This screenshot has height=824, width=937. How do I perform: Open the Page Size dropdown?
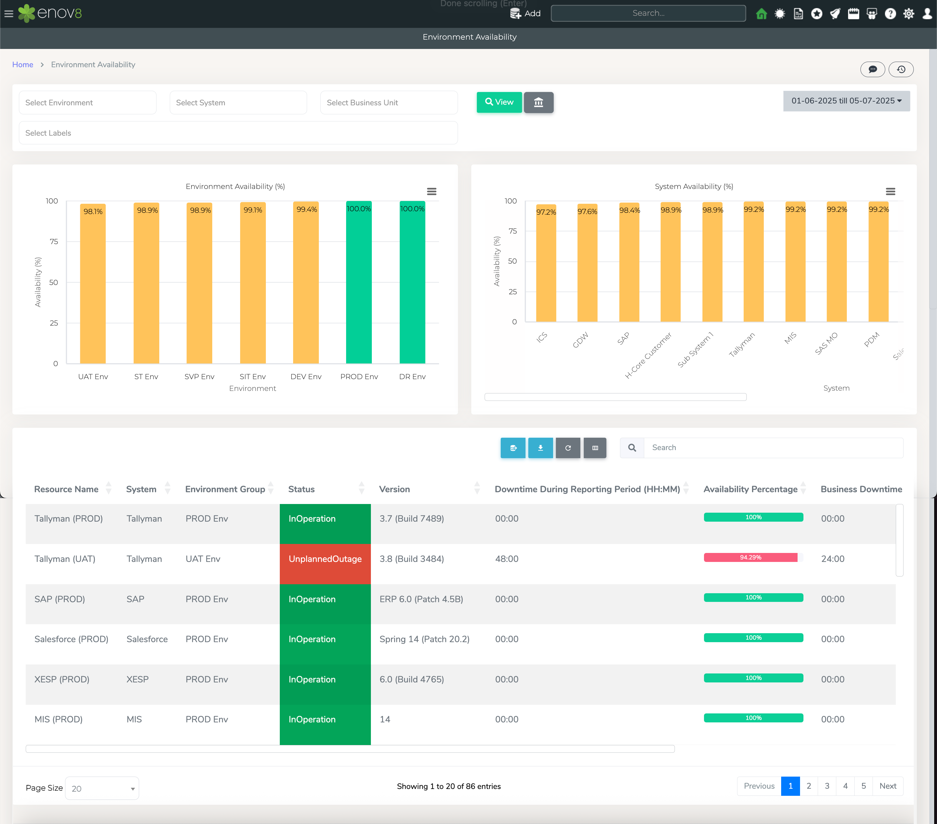(x=102, y=788)
